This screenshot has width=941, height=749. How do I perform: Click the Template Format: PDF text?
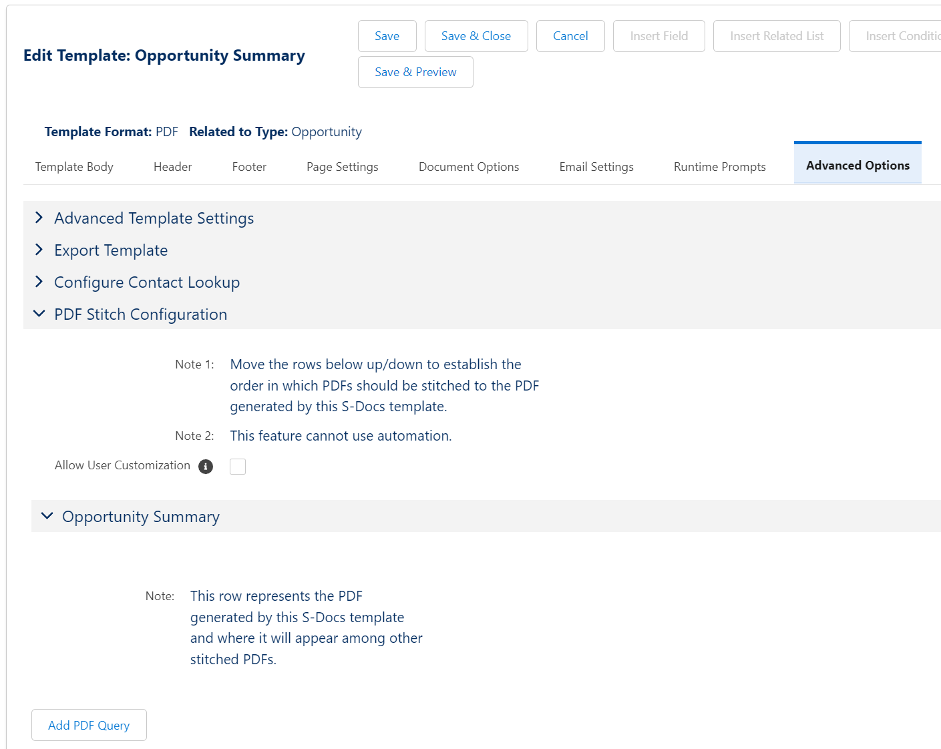[x=111, y=132]
